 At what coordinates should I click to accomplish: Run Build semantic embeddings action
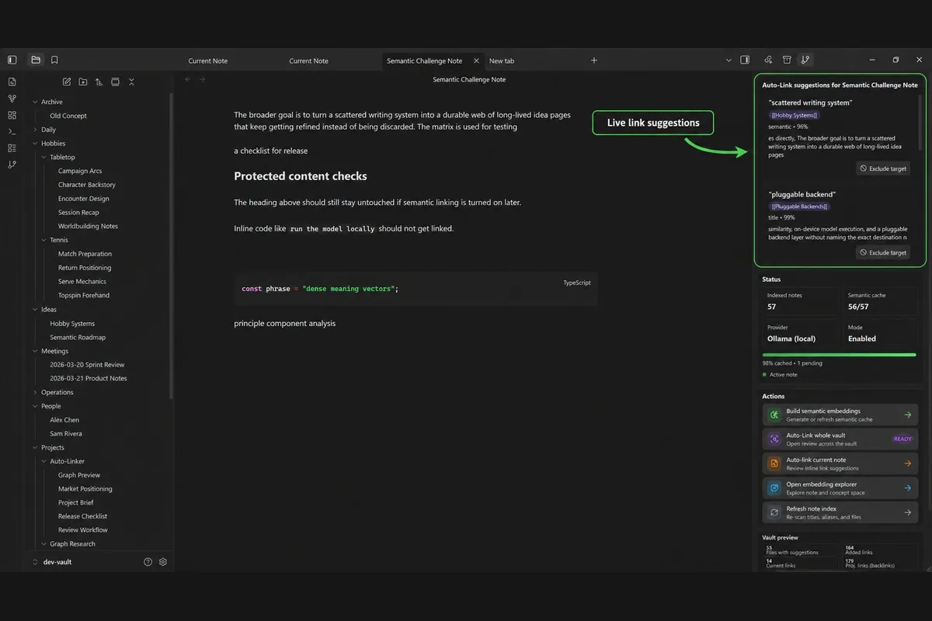840,415
